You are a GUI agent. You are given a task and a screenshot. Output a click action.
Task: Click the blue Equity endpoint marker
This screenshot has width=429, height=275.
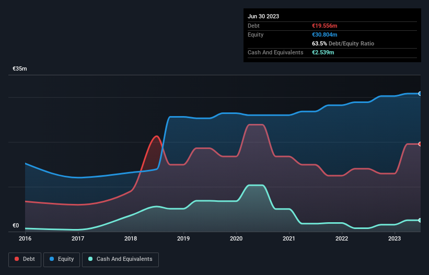click(420, 94)
